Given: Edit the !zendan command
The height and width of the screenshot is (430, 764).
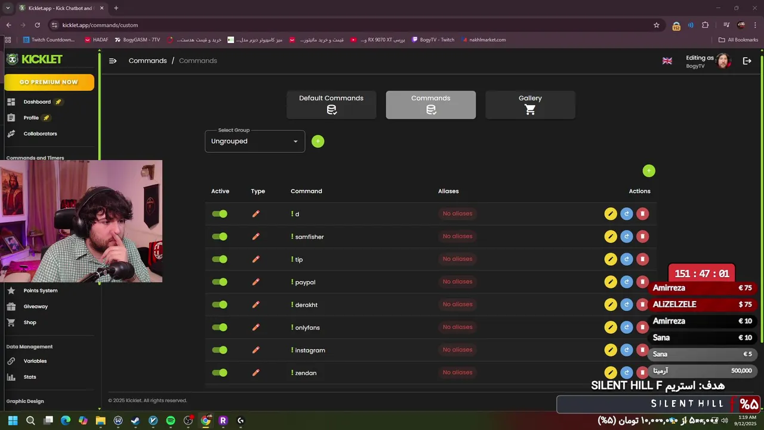Looking at the screenshot, I should pyautogui.click(x=611, y=373).
